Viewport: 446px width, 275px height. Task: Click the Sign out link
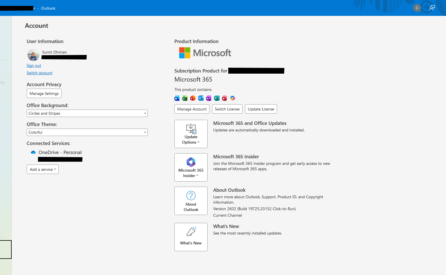coord(34,65)
